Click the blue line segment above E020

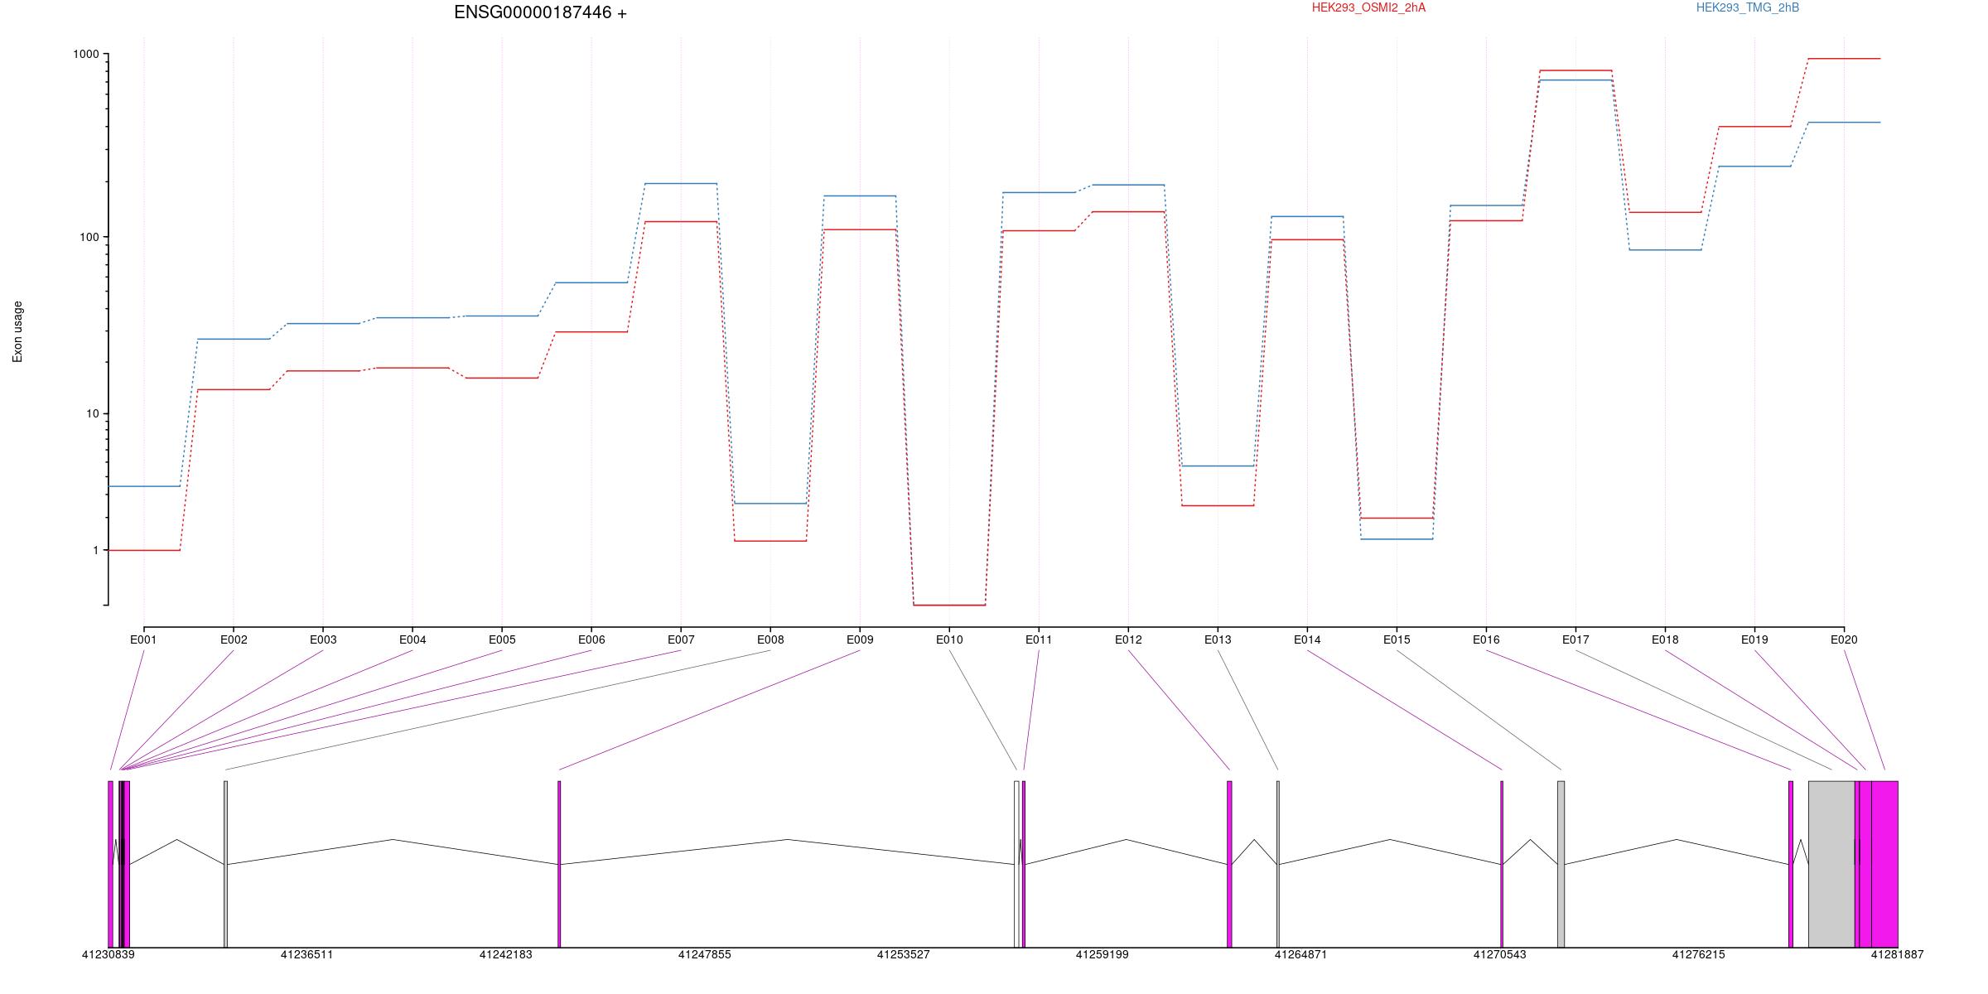pos(1844,123)
